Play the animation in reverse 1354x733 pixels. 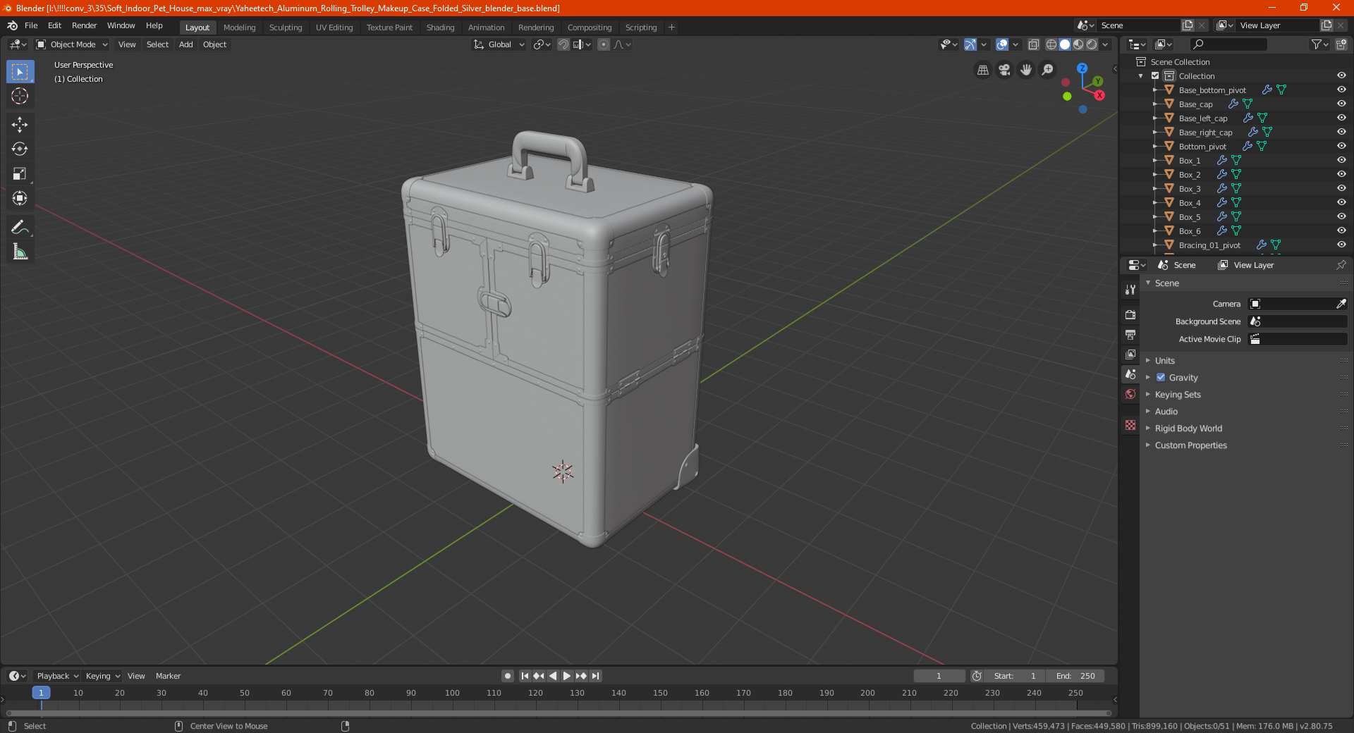pos(553,676)
